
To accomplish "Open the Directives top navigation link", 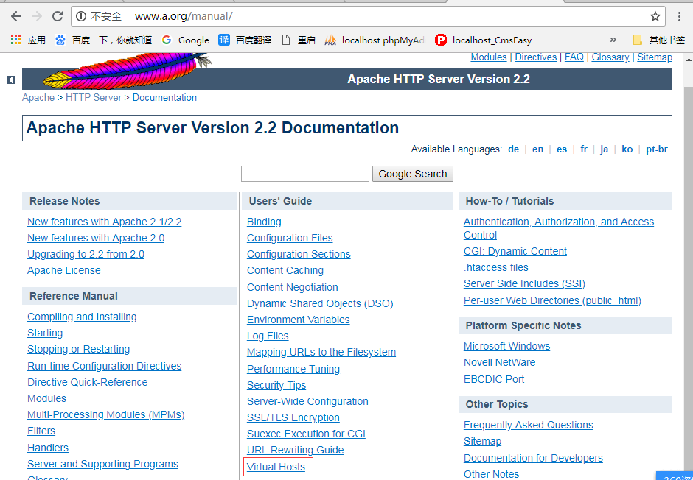I will pyautogui.click(x=536, y=57).
